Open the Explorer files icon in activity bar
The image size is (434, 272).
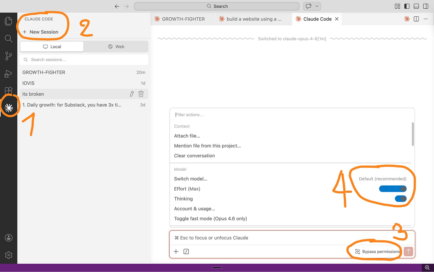click(x=8, y=21)
